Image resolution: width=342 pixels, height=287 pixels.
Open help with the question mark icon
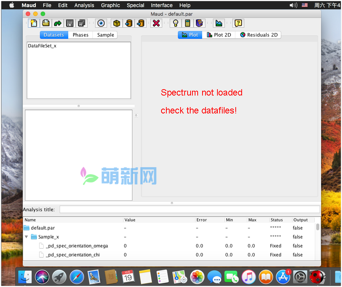[x=238, y=23]
